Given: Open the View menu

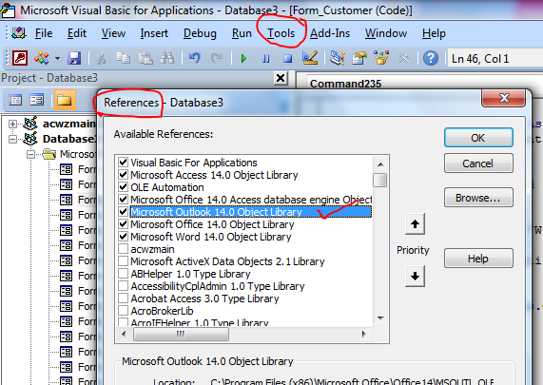Looking at the screenshot, I should click(x=113, y=33).
